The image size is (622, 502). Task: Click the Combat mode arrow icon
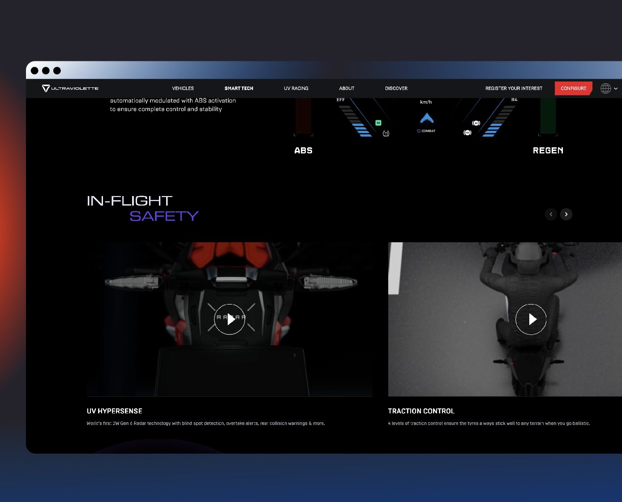427,118
